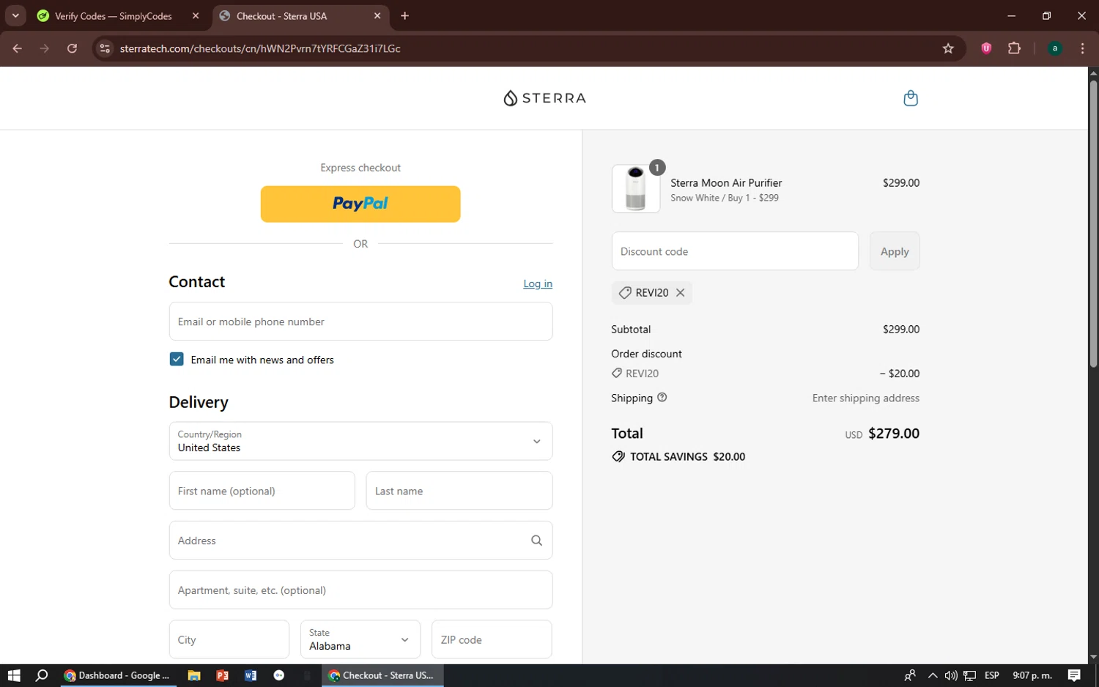Open PowerPoint from the taskbar
This screenshot has height=687, width=1099.
[222, 675]
